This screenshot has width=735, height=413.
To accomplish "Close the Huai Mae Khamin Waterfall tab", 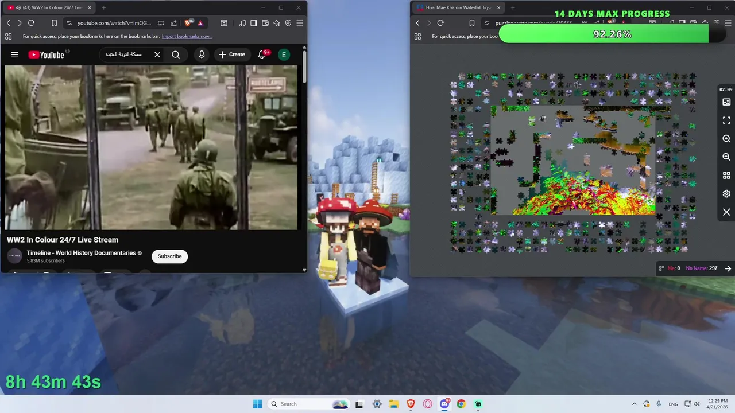I will (498, 7).
